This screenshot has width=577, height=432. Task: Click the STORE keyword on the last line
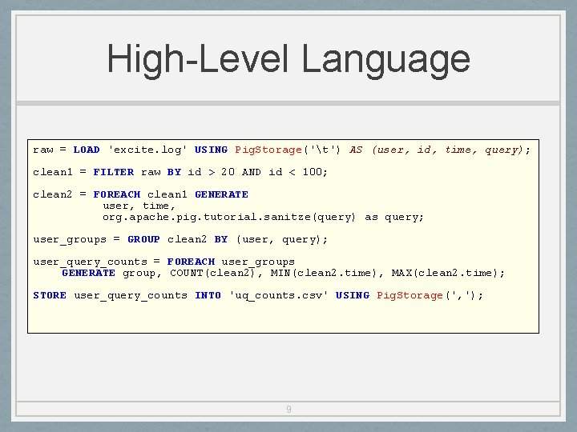(50, 295)
